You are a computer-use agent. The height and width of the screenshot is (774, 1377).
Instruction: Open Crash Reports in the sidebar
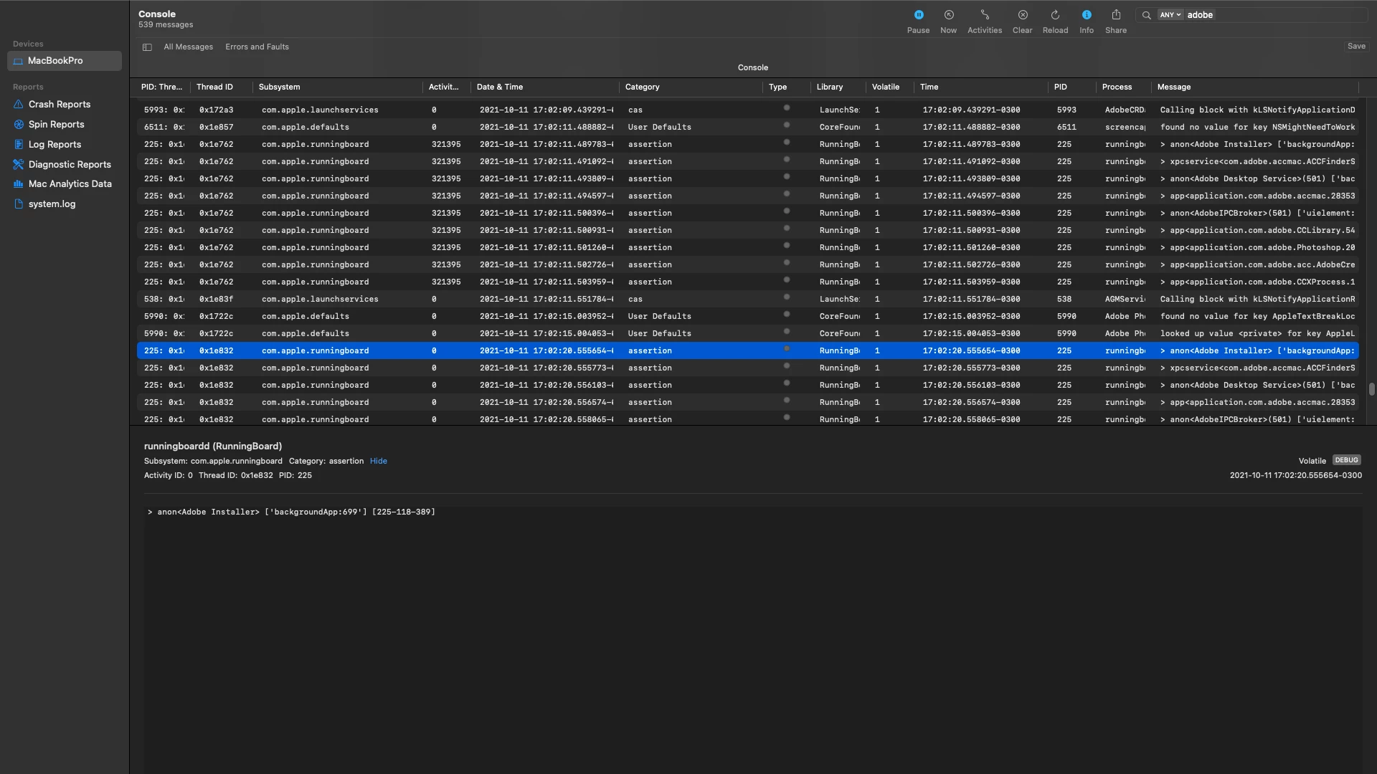(x=60, y=105)
